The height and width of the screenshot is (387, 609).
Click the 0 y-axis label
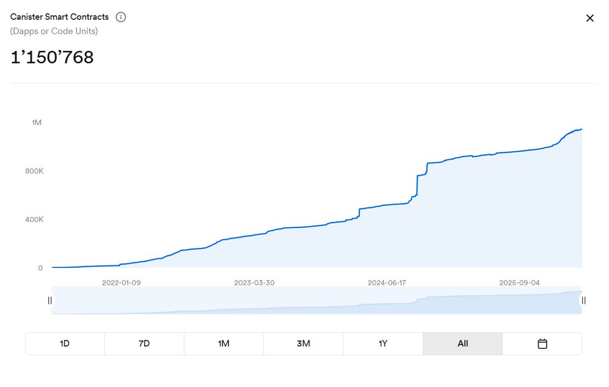[41, 268]
